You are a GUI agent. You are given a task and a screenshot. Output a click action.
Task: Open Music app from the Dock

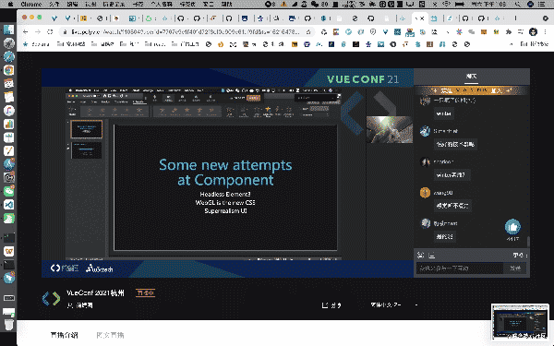click(x=9, y=111)
